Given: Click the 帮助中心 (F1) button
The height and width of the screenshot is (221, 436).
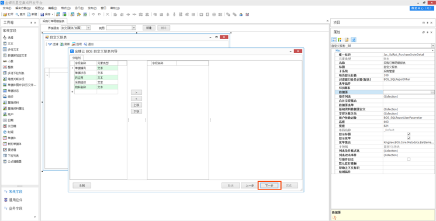Looking at the screenshot, I should pyautogui.click(x=422, y=8).
